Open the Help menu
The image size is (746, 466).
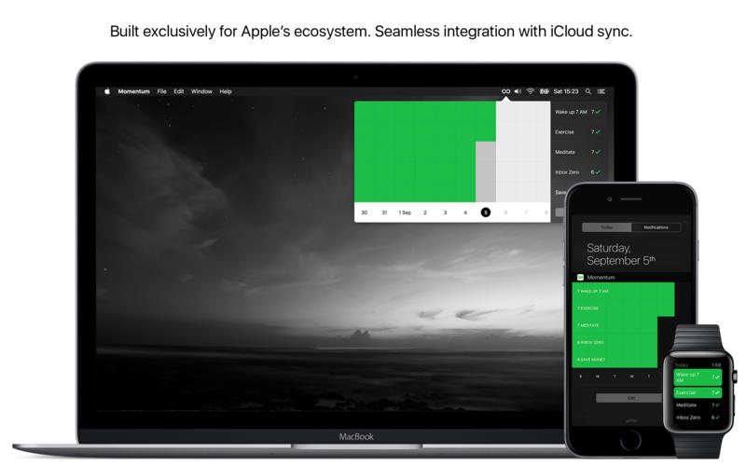pos(226,91)
